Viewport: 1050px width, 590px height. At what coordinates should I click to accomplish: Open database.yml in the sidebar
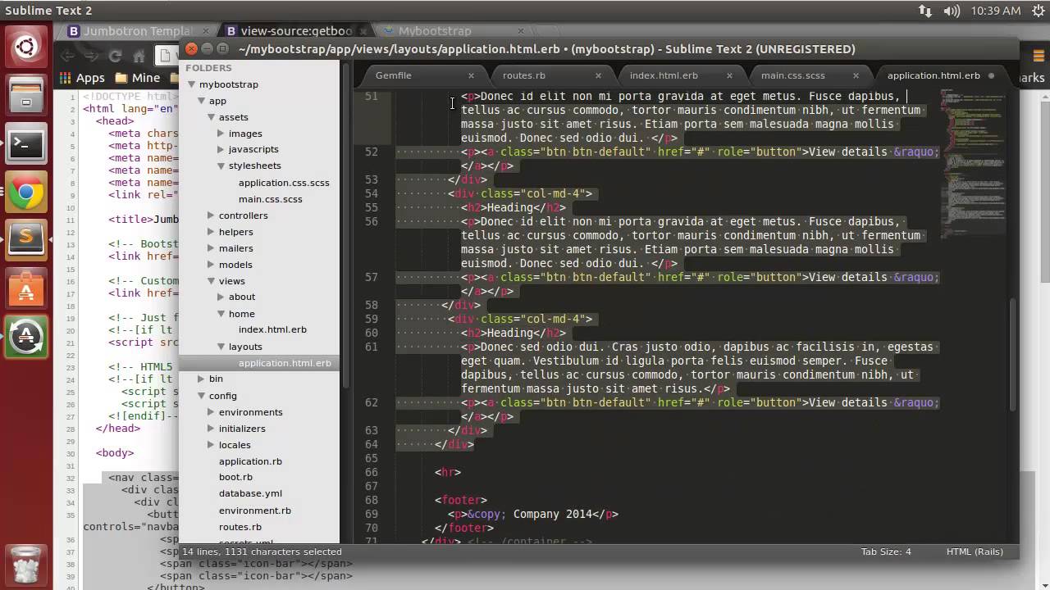point(250,493)
